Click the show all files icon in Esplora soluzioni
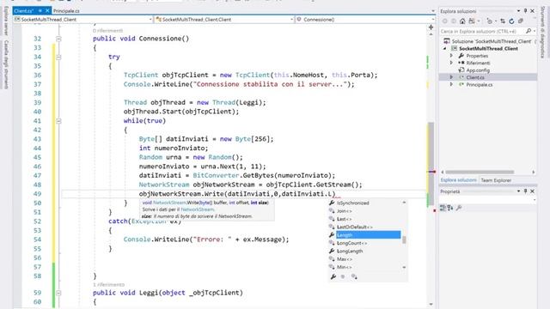The width and height of the screenshot is (550, 309). [521, 21]
